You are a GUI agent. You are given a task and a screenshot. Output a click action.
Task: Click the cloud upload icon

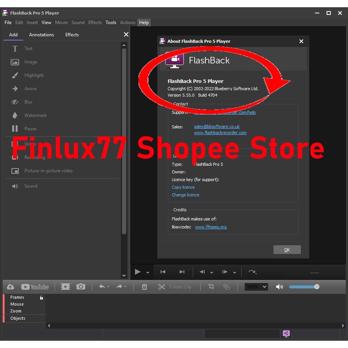(x=11, y=287)
